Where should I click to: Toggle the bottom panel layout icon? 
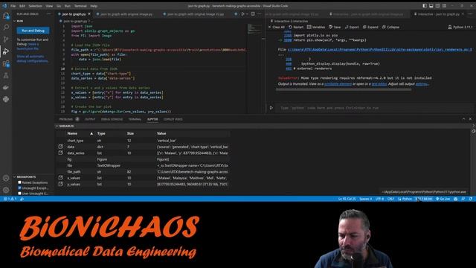point(431,6)
